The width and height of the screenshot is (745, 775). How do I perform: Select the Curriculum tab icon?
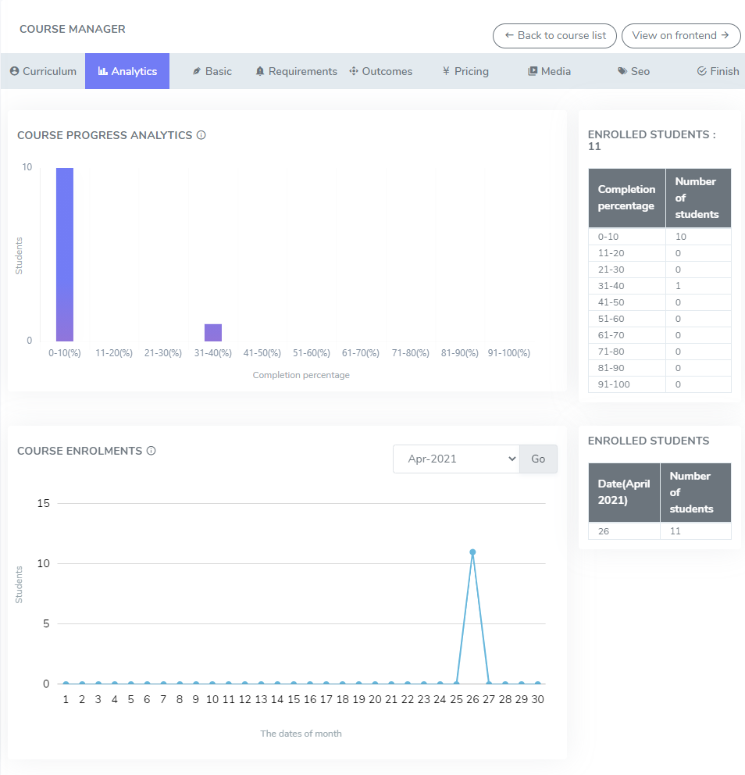pyautogui.click(x=16, y=71)
